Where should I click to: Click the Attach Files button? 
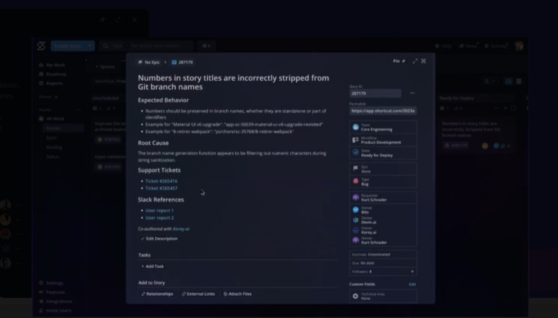point(237,294)
